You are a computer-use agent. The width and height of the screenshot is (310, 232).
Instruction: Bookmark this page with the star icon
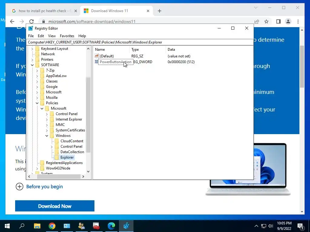tap(266, 21)
